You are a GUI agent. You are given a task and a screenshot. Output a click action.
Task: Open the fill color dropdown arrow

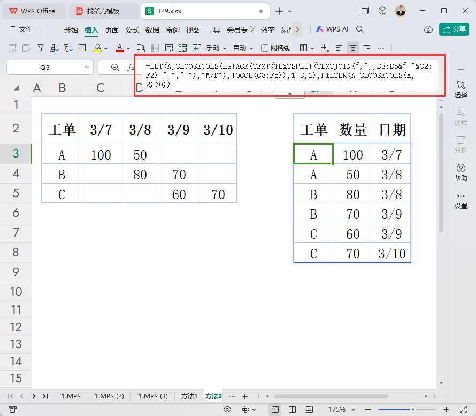coord(106,48)
